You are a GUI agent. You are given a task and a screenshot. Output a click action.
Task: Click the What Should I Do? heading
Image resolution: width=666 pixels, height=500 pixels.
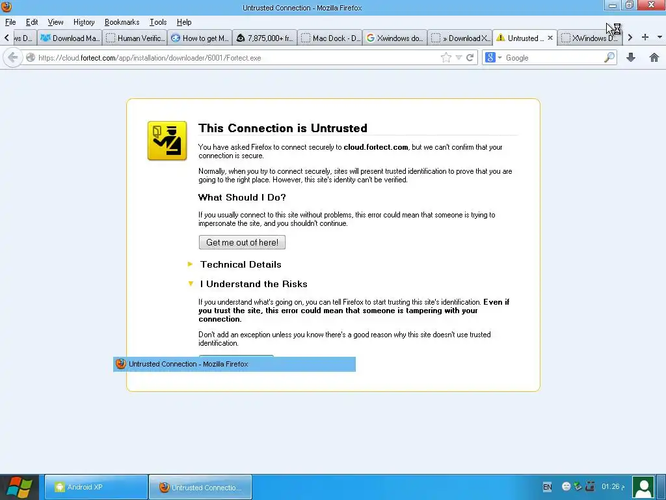[242, 197]
